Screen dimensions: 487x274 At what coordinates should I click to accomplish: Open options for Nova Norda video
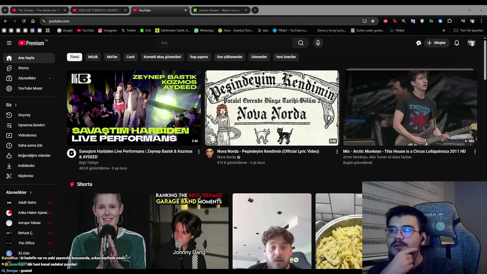(x=337, y=152)
